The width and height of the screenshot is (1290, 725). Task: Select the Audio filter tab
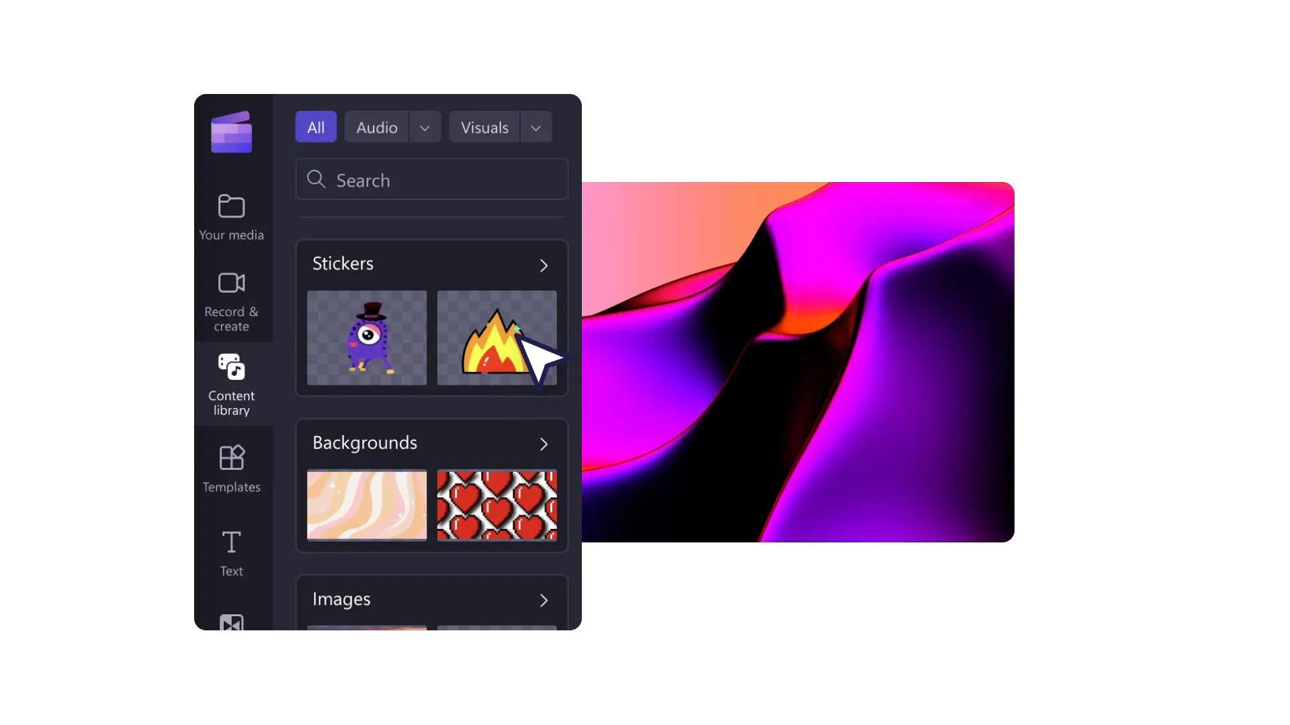376,127
